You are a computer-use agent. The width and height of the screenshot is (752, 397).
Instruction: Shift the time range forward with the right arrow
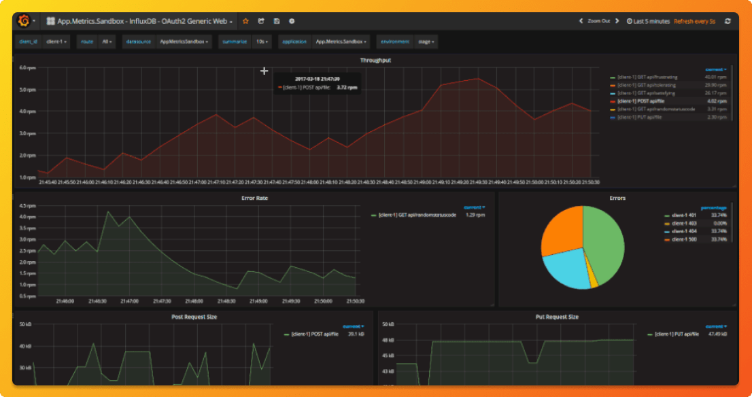(x=617, y=21)
